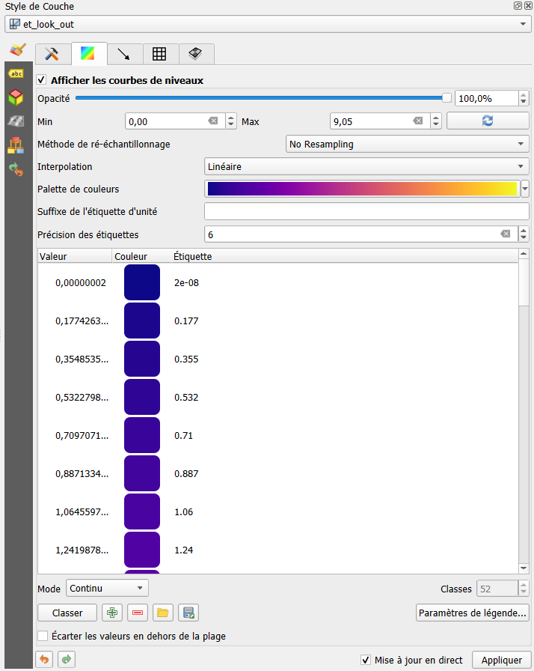This screenshot has height=671, width=534.
Task: Enable Écarter les valeurs en dehors de la plage
Action: [x=43, y=637]
